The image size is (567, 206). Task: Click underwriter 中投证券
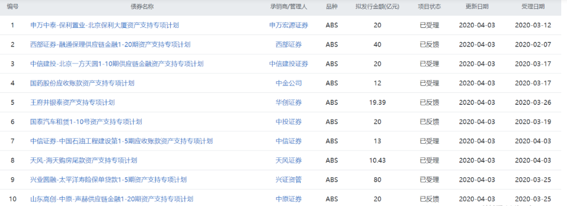(289, 122)
